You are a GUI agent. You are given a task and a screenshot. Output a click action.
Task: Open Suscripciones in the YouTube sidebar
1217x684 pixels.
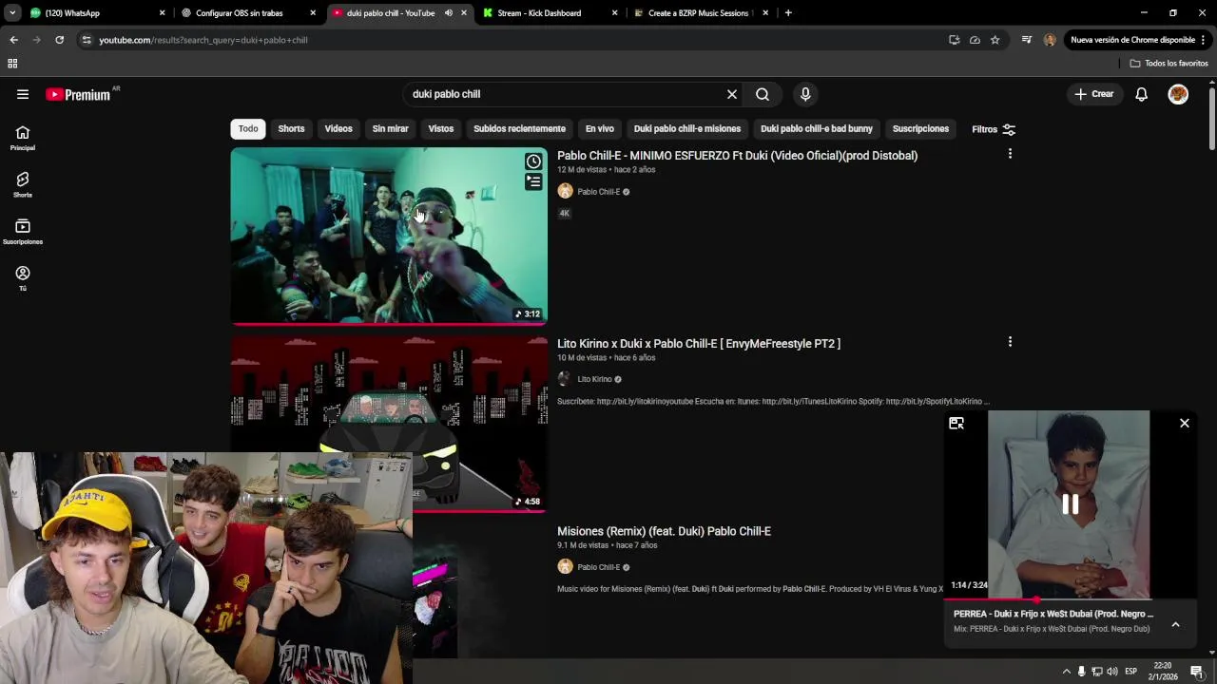(23, 231)
